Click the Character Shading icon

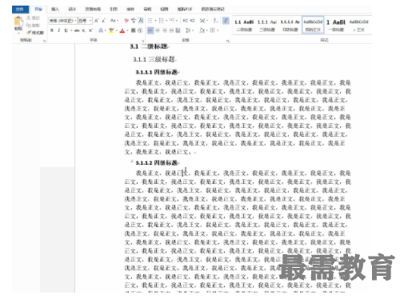coord(134,30)
